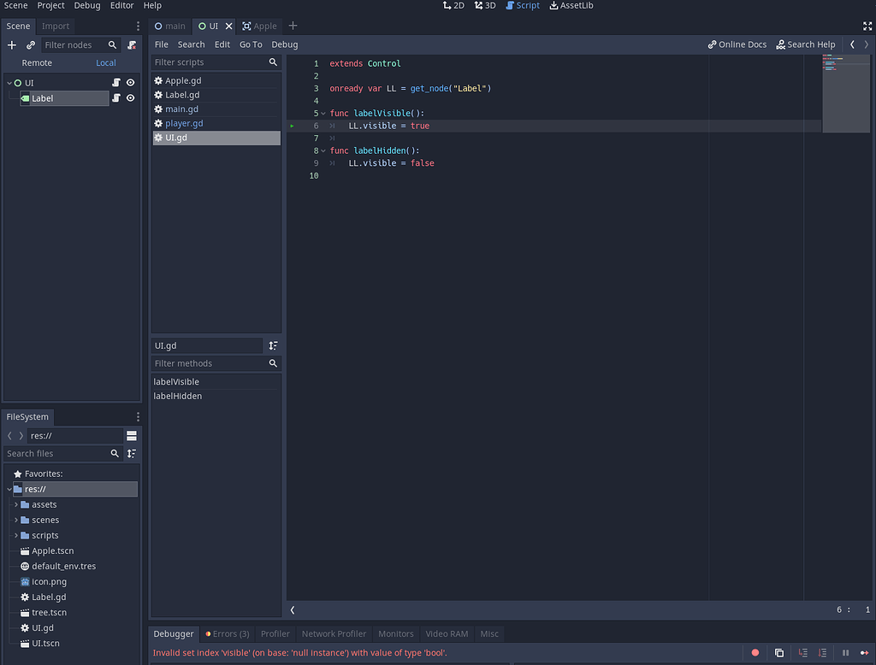Image resolution: width=876 pixels, height=665 pixels.
Task: Continue execution in the debugger
Action: pos(867,652)
